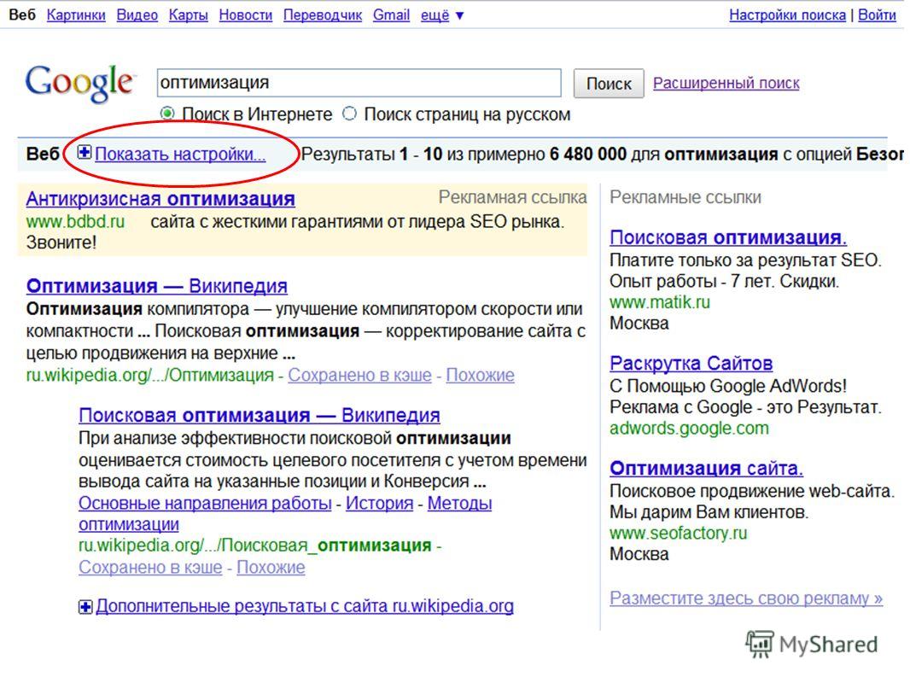Open the Видео tab
910x683 pixels.
[x=137, y=15]
